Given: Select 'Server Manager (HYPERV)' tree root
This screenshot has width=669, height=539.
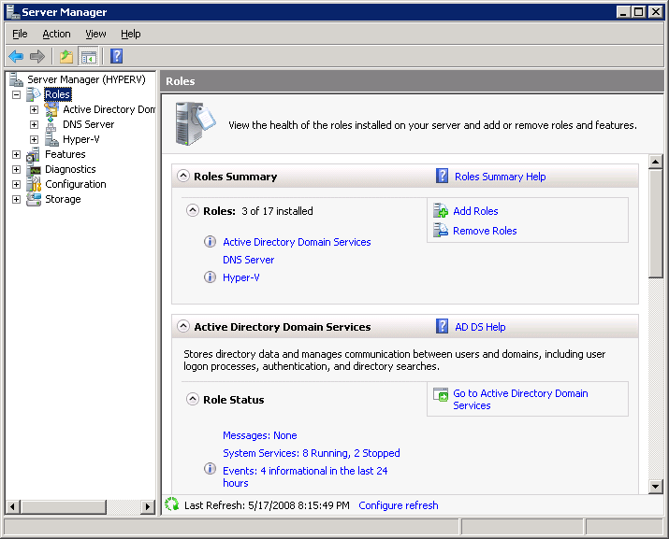Looking at the screenshot, I should click(86, 79).
